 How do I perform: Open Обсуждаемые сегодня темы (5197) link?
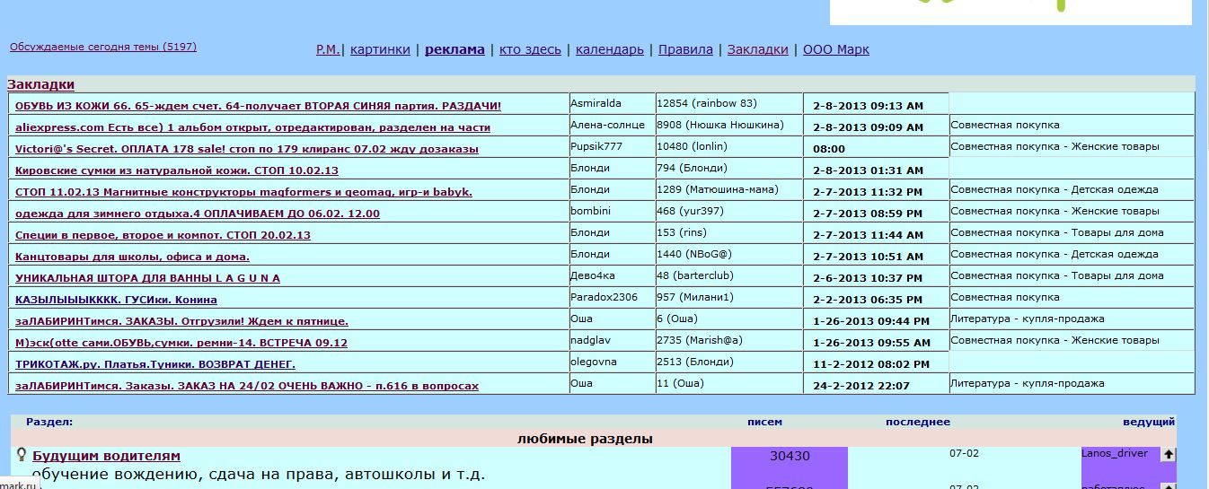click(102, 47)
